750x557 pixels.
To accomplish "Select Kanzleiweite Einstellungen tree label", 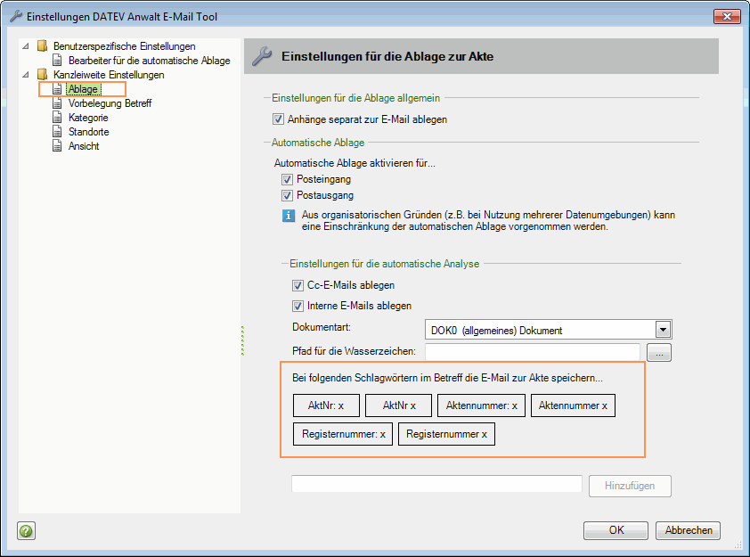I will (109, 75).
